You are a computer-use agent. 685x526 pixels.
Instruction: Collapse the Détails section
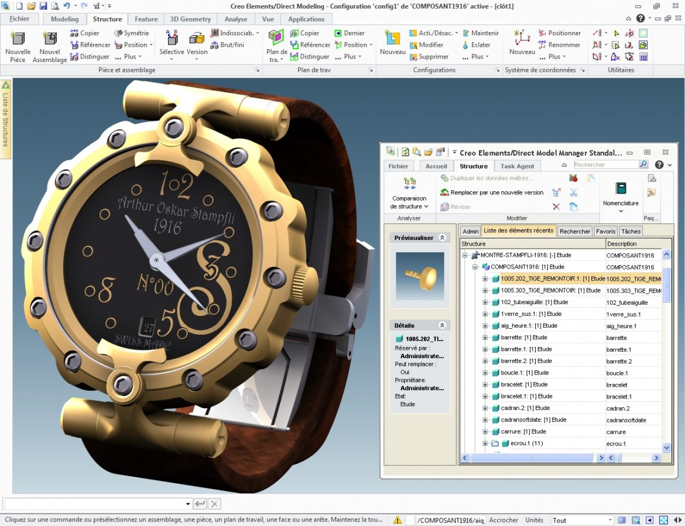coord(442,326)
